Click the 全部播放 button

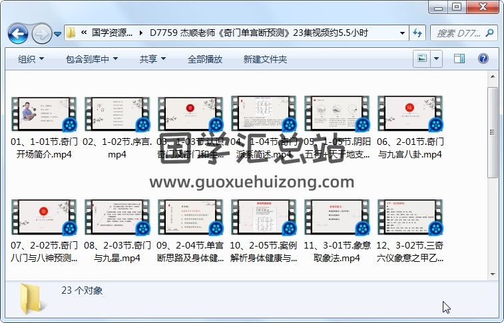(204, 59)
